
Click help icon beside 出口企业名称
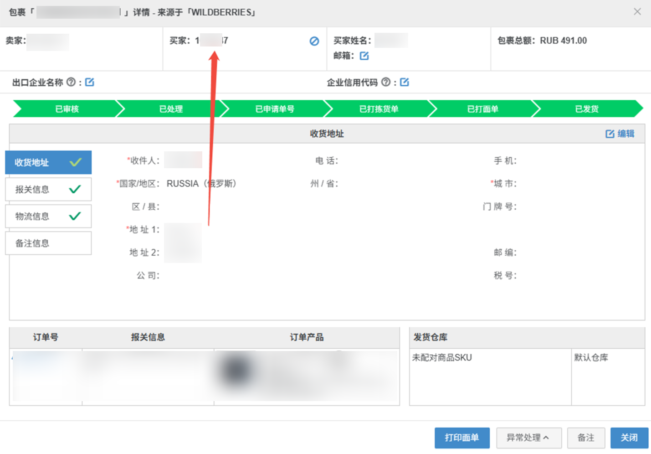[71, 82]
